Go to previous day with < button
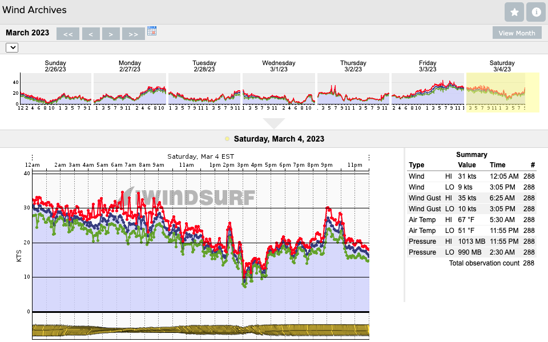Screen dimensions: 548x342 (x=91, y=34)
